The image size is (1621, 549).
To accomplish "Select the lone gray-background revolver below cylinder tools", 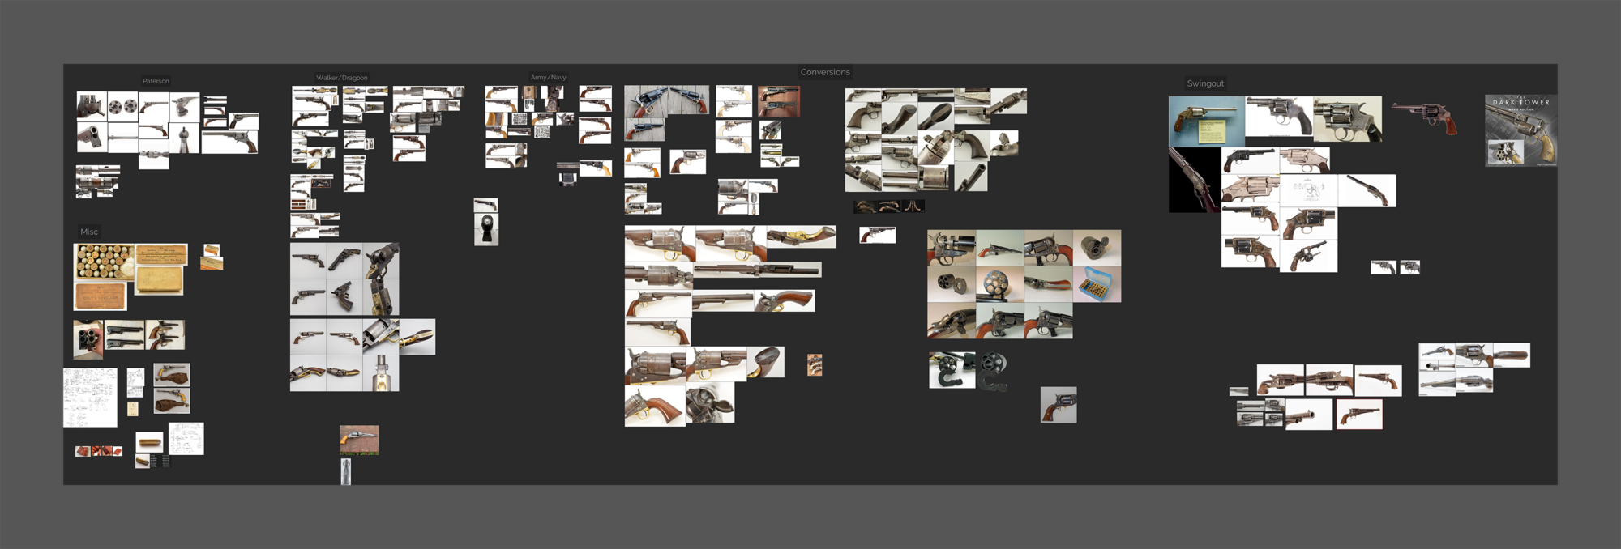I will pyautogui.click(x=1059, y=405).
